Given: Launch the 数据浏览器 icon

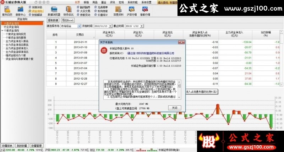Looking at the screenshot, I should coord(54,11).
